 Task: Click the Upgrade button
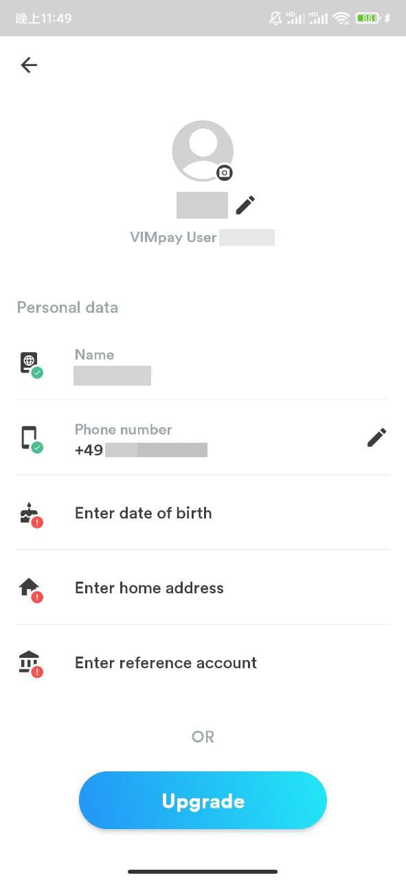tap(203, 800)
